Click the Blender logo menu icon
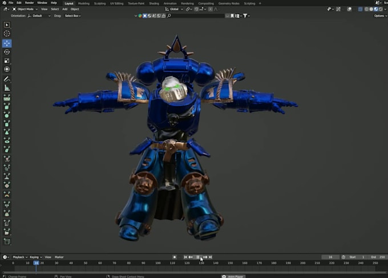Screen dimensions: 388x278 (4, 3)
